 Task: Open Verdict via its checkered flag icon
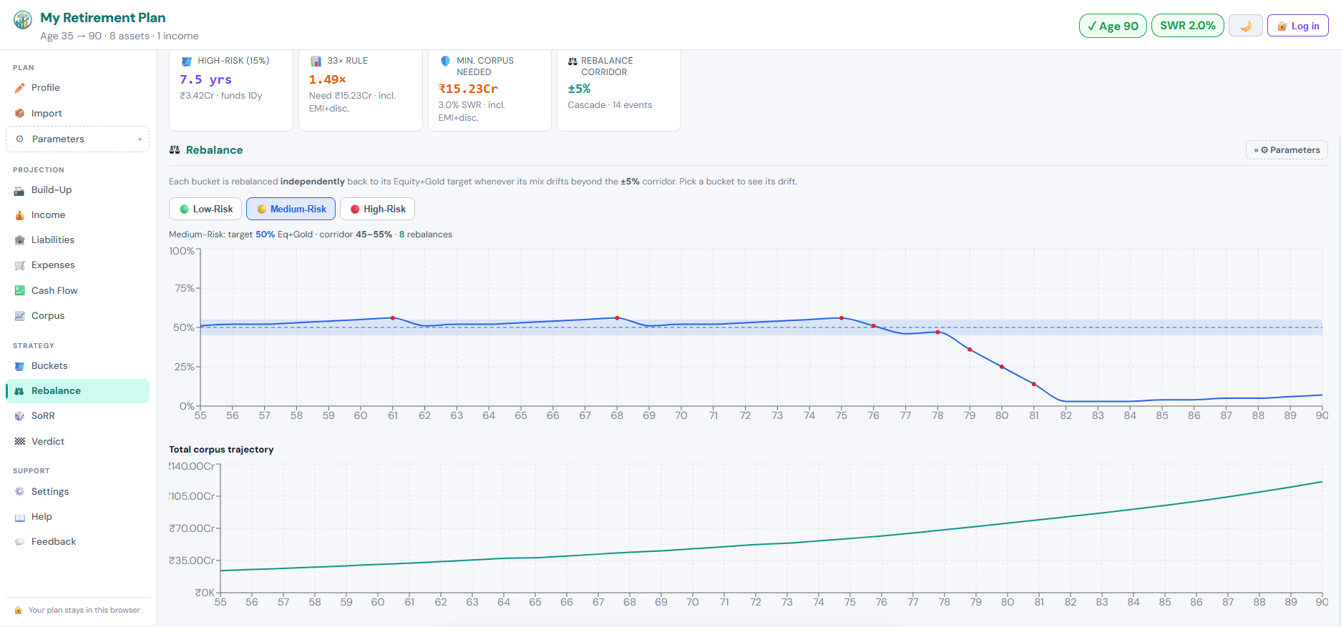tap(20, 442)
